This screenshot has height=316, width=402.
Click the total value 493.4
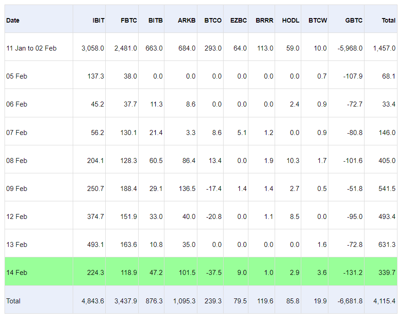387,217
